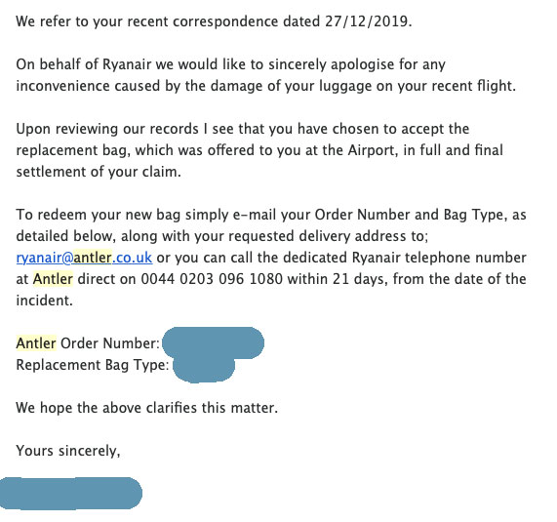557x522 pixels.
Task: Click the 'Yours sincerely,' closing line
Action: 68,451
